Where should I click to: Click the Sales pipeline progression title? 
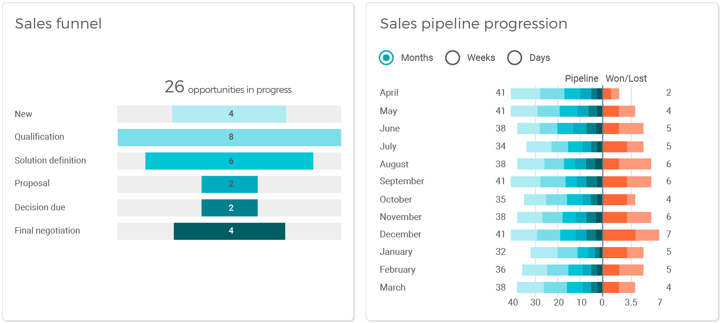pos(473,24)
